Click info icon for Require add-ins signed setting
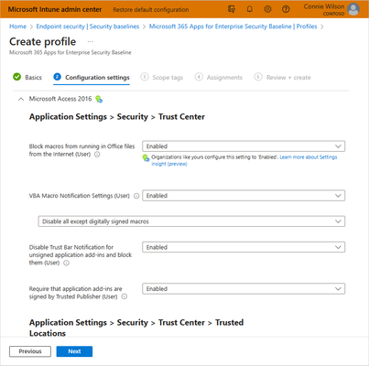This screenshot has height=366, width=369. 125,296
